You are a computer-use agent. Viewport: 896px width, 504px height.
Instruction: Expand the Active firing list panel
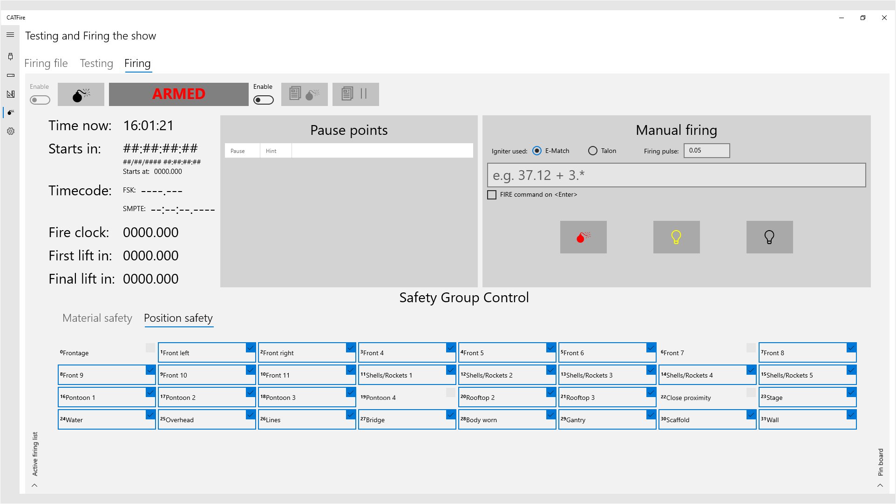tap(34, 485)
